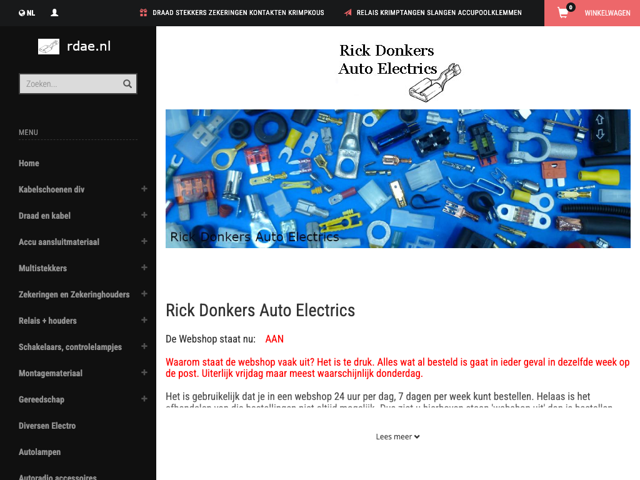This screenshot has width=640, height=480.
Task: Open the NL language globe selector
Action: tap(27, 13)
